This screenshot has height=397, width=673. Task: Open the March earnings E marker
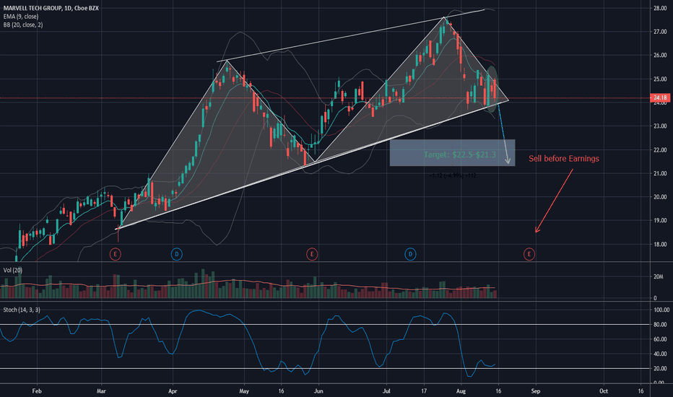115,254
